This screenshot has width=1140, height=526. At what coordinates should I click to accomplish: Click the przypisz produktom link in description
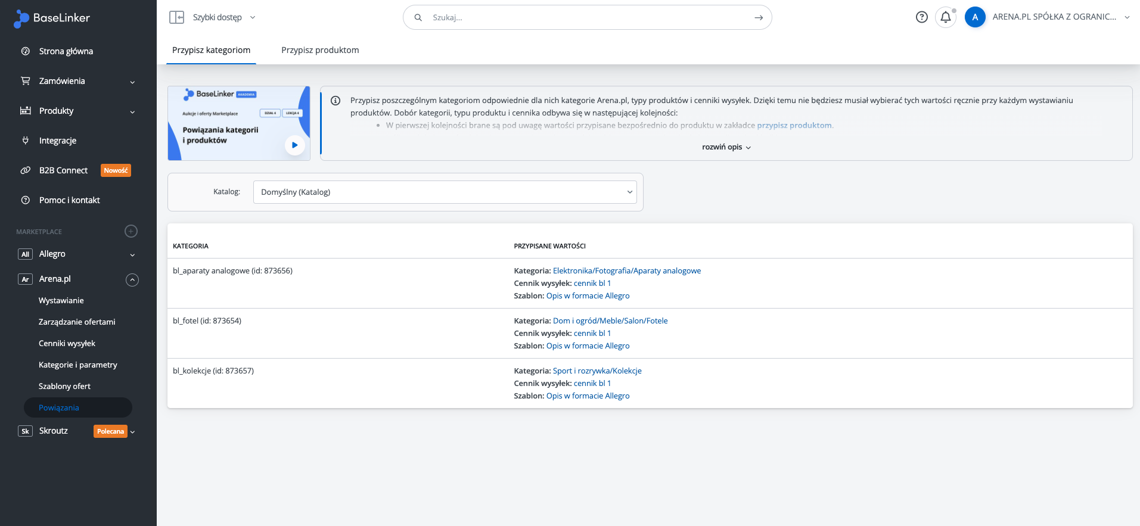pyautogui.click(x=794, y=125)
